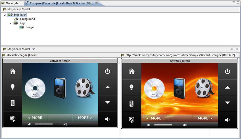Collapse the bkg tree node
This screenshot has height=139, width=241.
[x=11, y=23]
